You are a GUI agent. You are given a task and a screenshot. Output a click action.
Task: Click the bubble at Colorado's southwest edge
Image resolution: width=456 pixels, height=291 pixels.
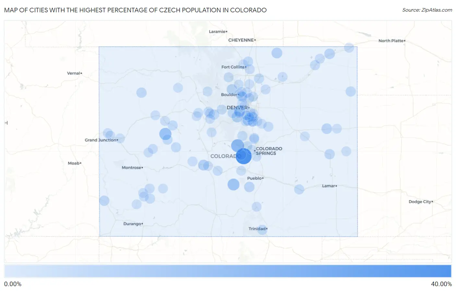pos(104,201)
